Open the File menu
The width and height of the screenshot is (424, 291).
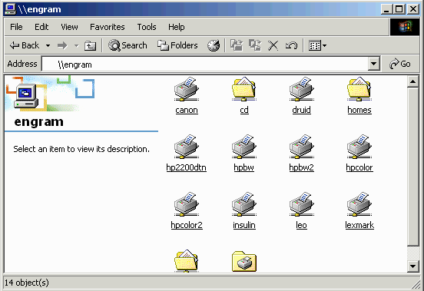(16, 27)
